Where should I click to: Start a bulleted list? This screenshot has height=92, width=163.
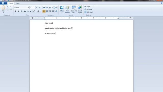pos(50,7)
